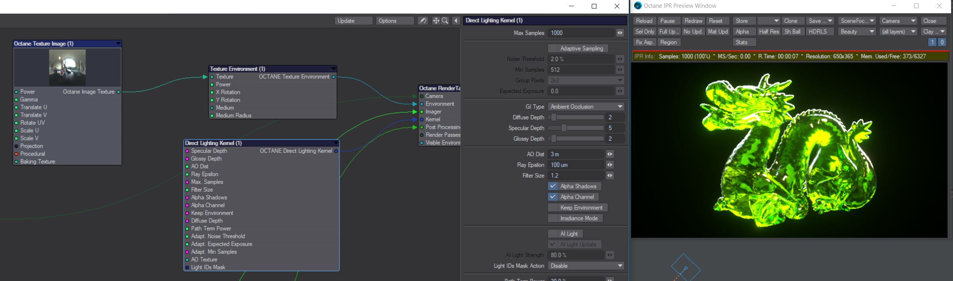
Task: Open the (all layers) dropdown
Action: tap(898, 31)
